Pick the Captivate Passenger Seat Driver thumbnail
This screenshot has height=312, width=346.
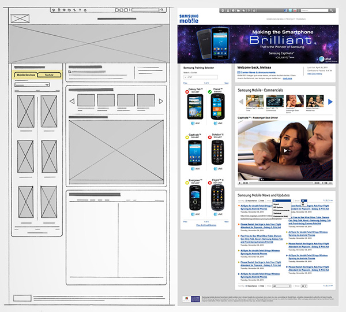tap(295, 101)
